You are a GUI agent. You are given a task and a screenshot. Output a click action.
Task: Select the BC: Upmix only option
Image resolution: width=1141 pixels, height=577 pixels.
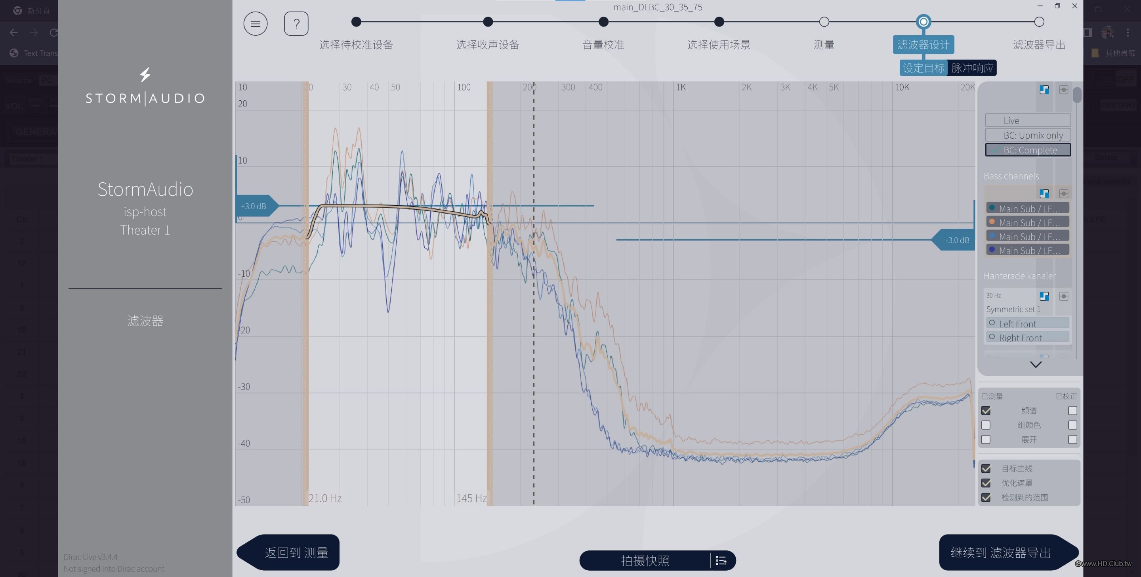coord(1028,135)
